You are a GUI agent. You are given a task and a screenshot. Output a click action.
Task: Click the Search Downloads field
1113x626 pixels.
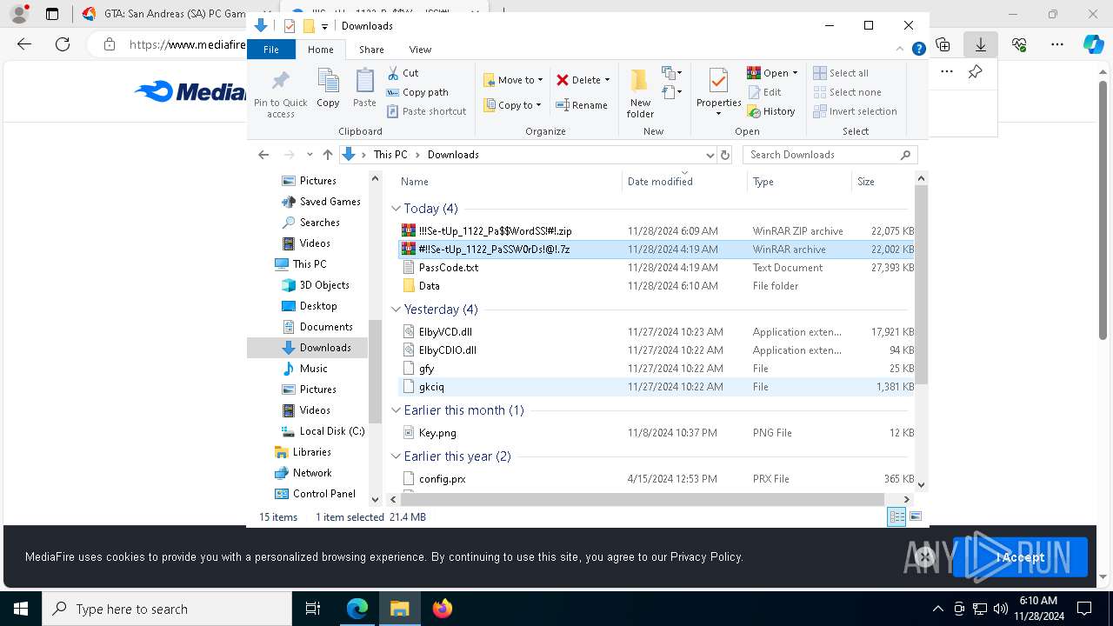tap(830, 155)
